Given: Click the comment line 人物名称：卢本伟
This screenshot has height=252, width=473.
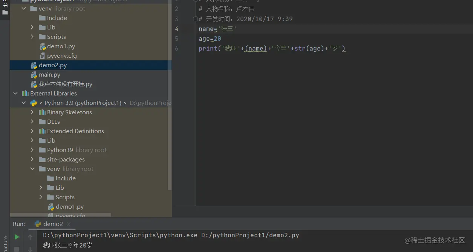Looking at the screenshot, I should coord(227,9).
